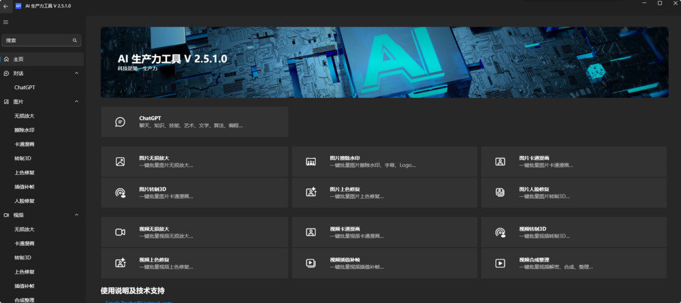
Task: Click the 视频合成整理 card icon
Action: (500, 263)
